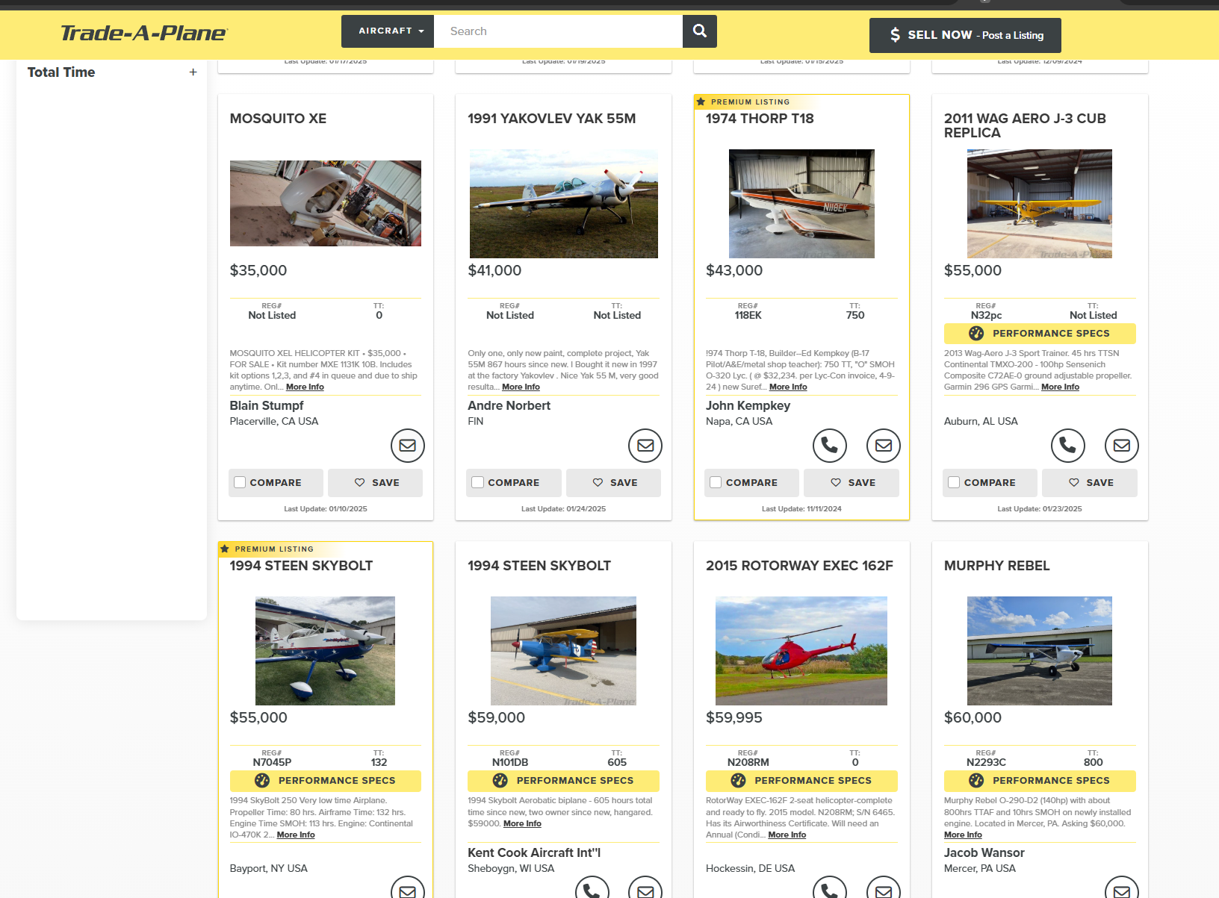Image resolution: width=1219 pixels, height=898 pixels.
Task: Open 2011 WAG AERO J-3 CUB REPLICA title
Action: coord(1025,125)
